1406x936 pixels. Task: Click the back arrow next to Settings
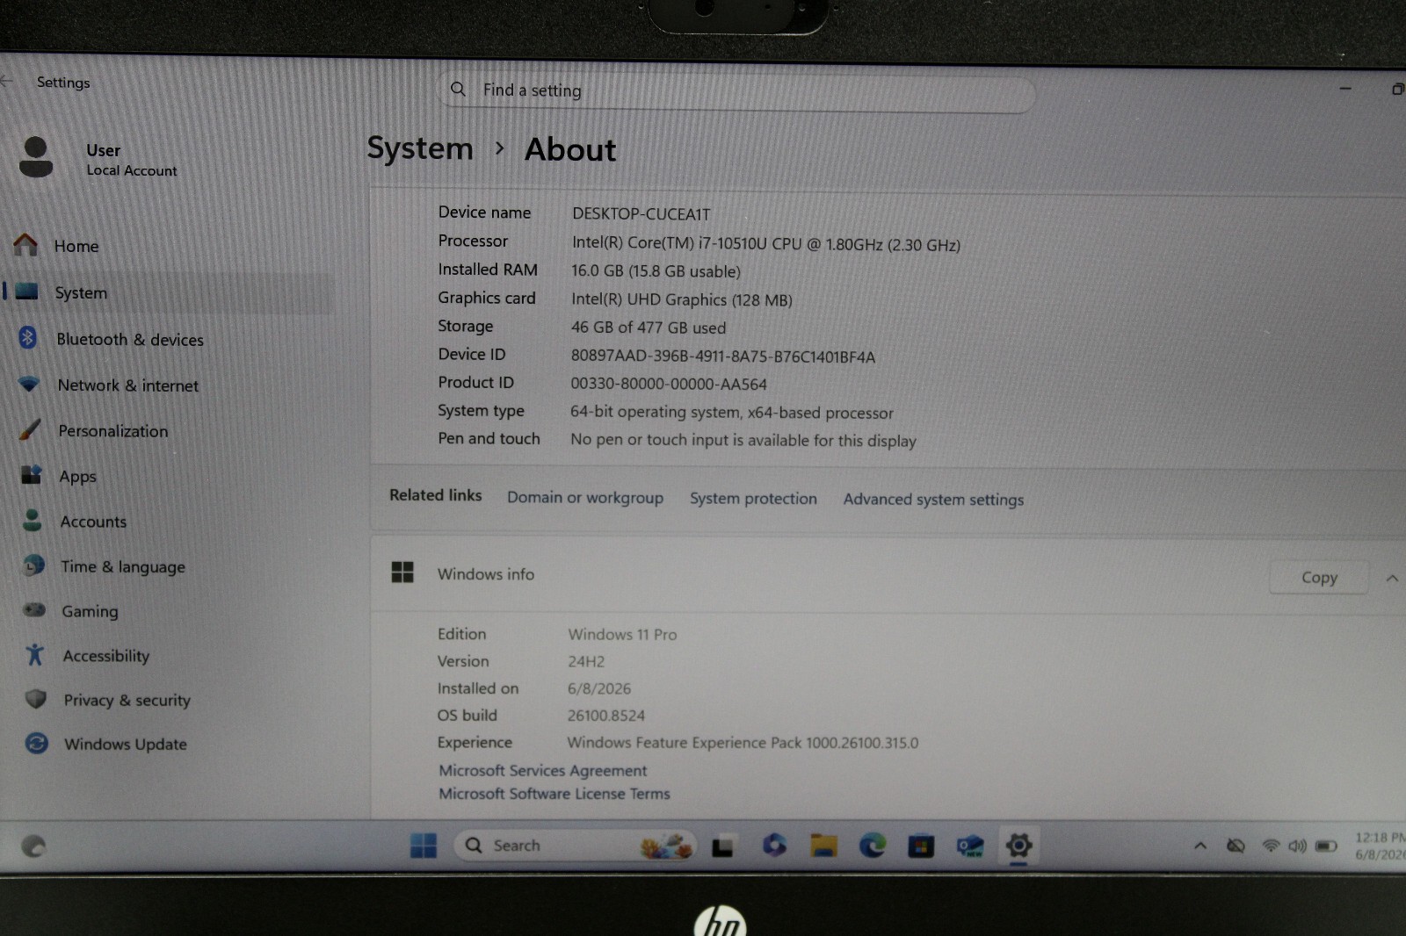coord(7,81)
